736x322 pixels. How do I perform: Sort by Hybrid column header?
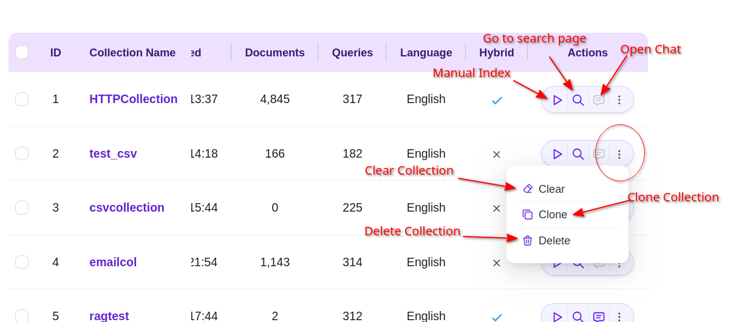(497, 53)
